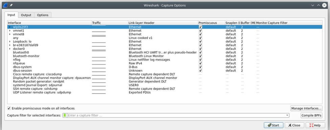Switch to the Input tab
The image size is (330, 130).
pos(12,15)
